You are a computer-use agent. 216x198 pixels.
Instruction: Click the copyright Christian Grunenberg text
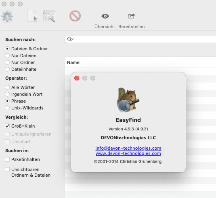(128, 162)
